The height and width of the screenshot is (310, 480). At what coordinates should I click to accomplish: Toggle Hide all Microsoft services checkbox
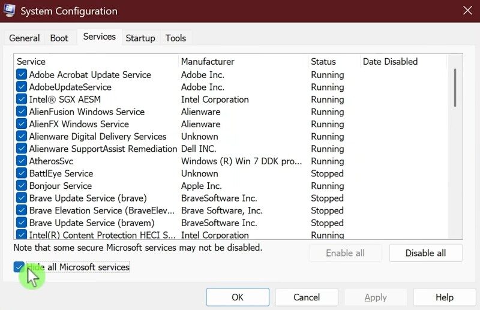(x=19, y=267)
